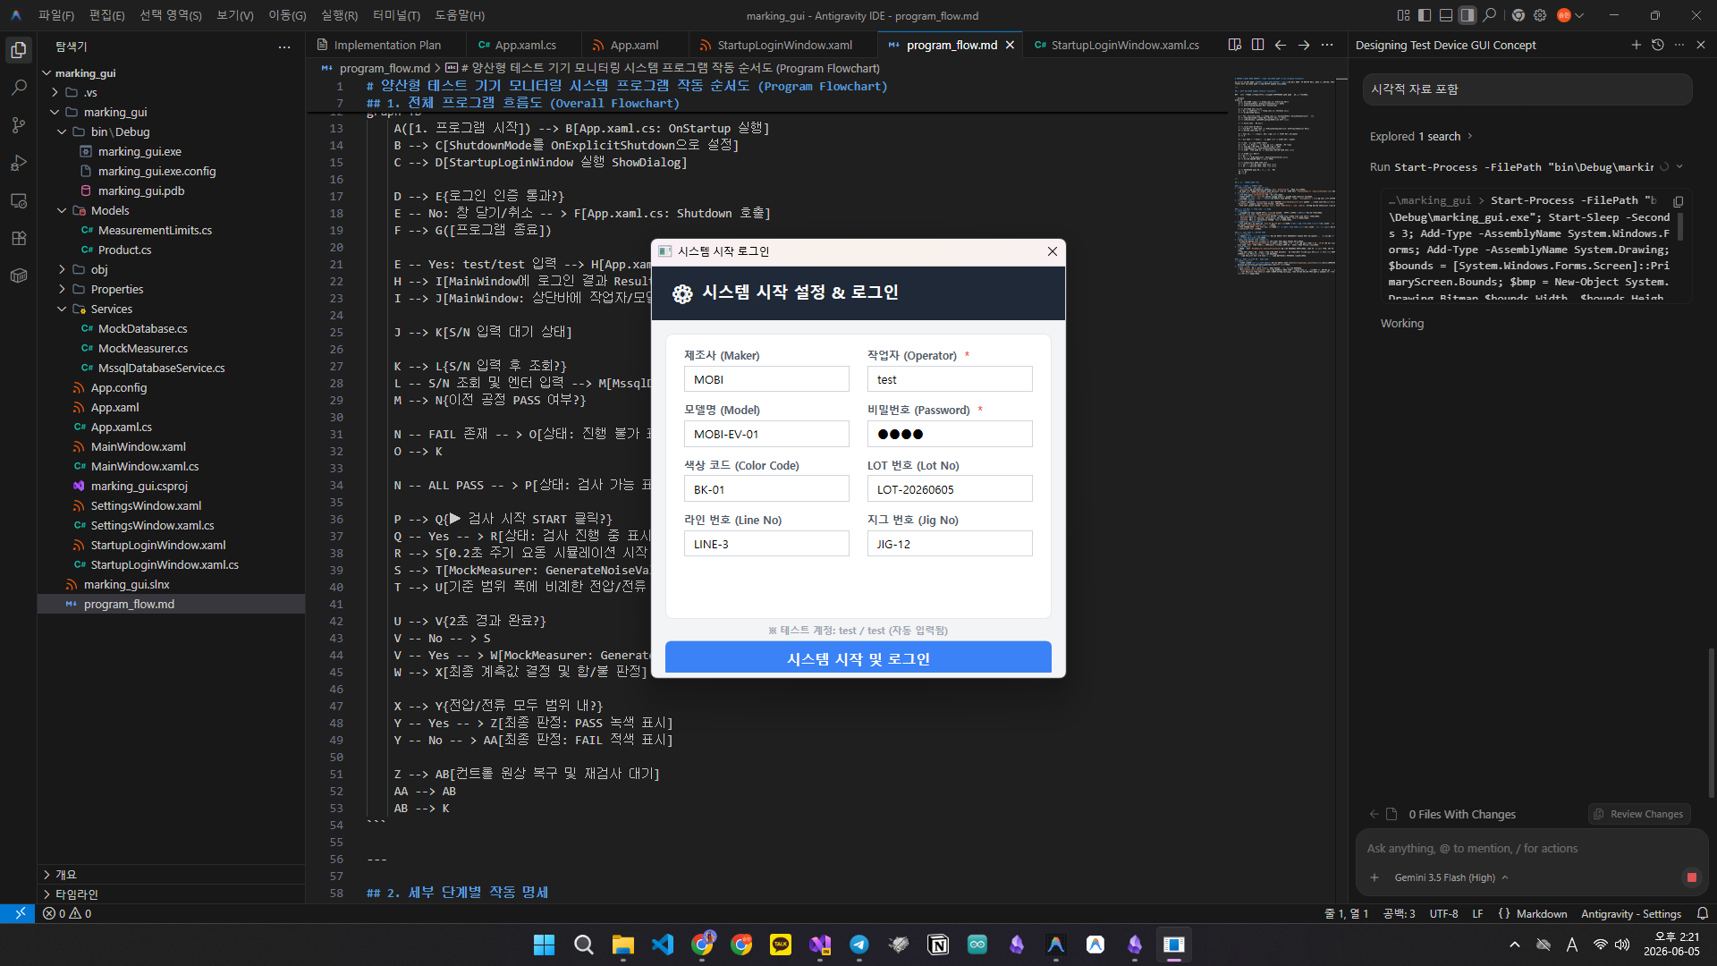Expand the 'Explored 1 search' step
This screenshot has width=1717, height=966.
pyautogui.click(x=1420, y=137)
